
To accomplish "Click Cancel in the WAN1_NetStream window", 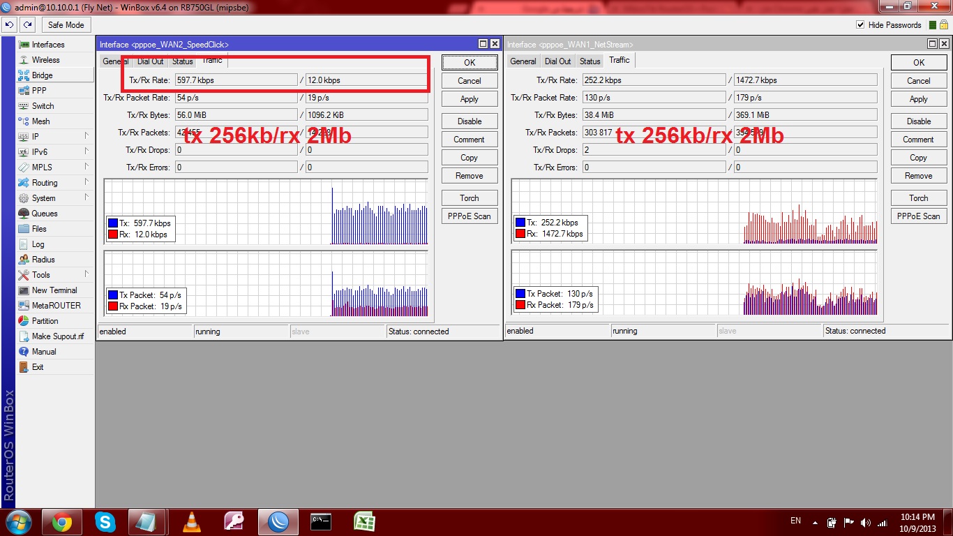I will click(919, 81).
